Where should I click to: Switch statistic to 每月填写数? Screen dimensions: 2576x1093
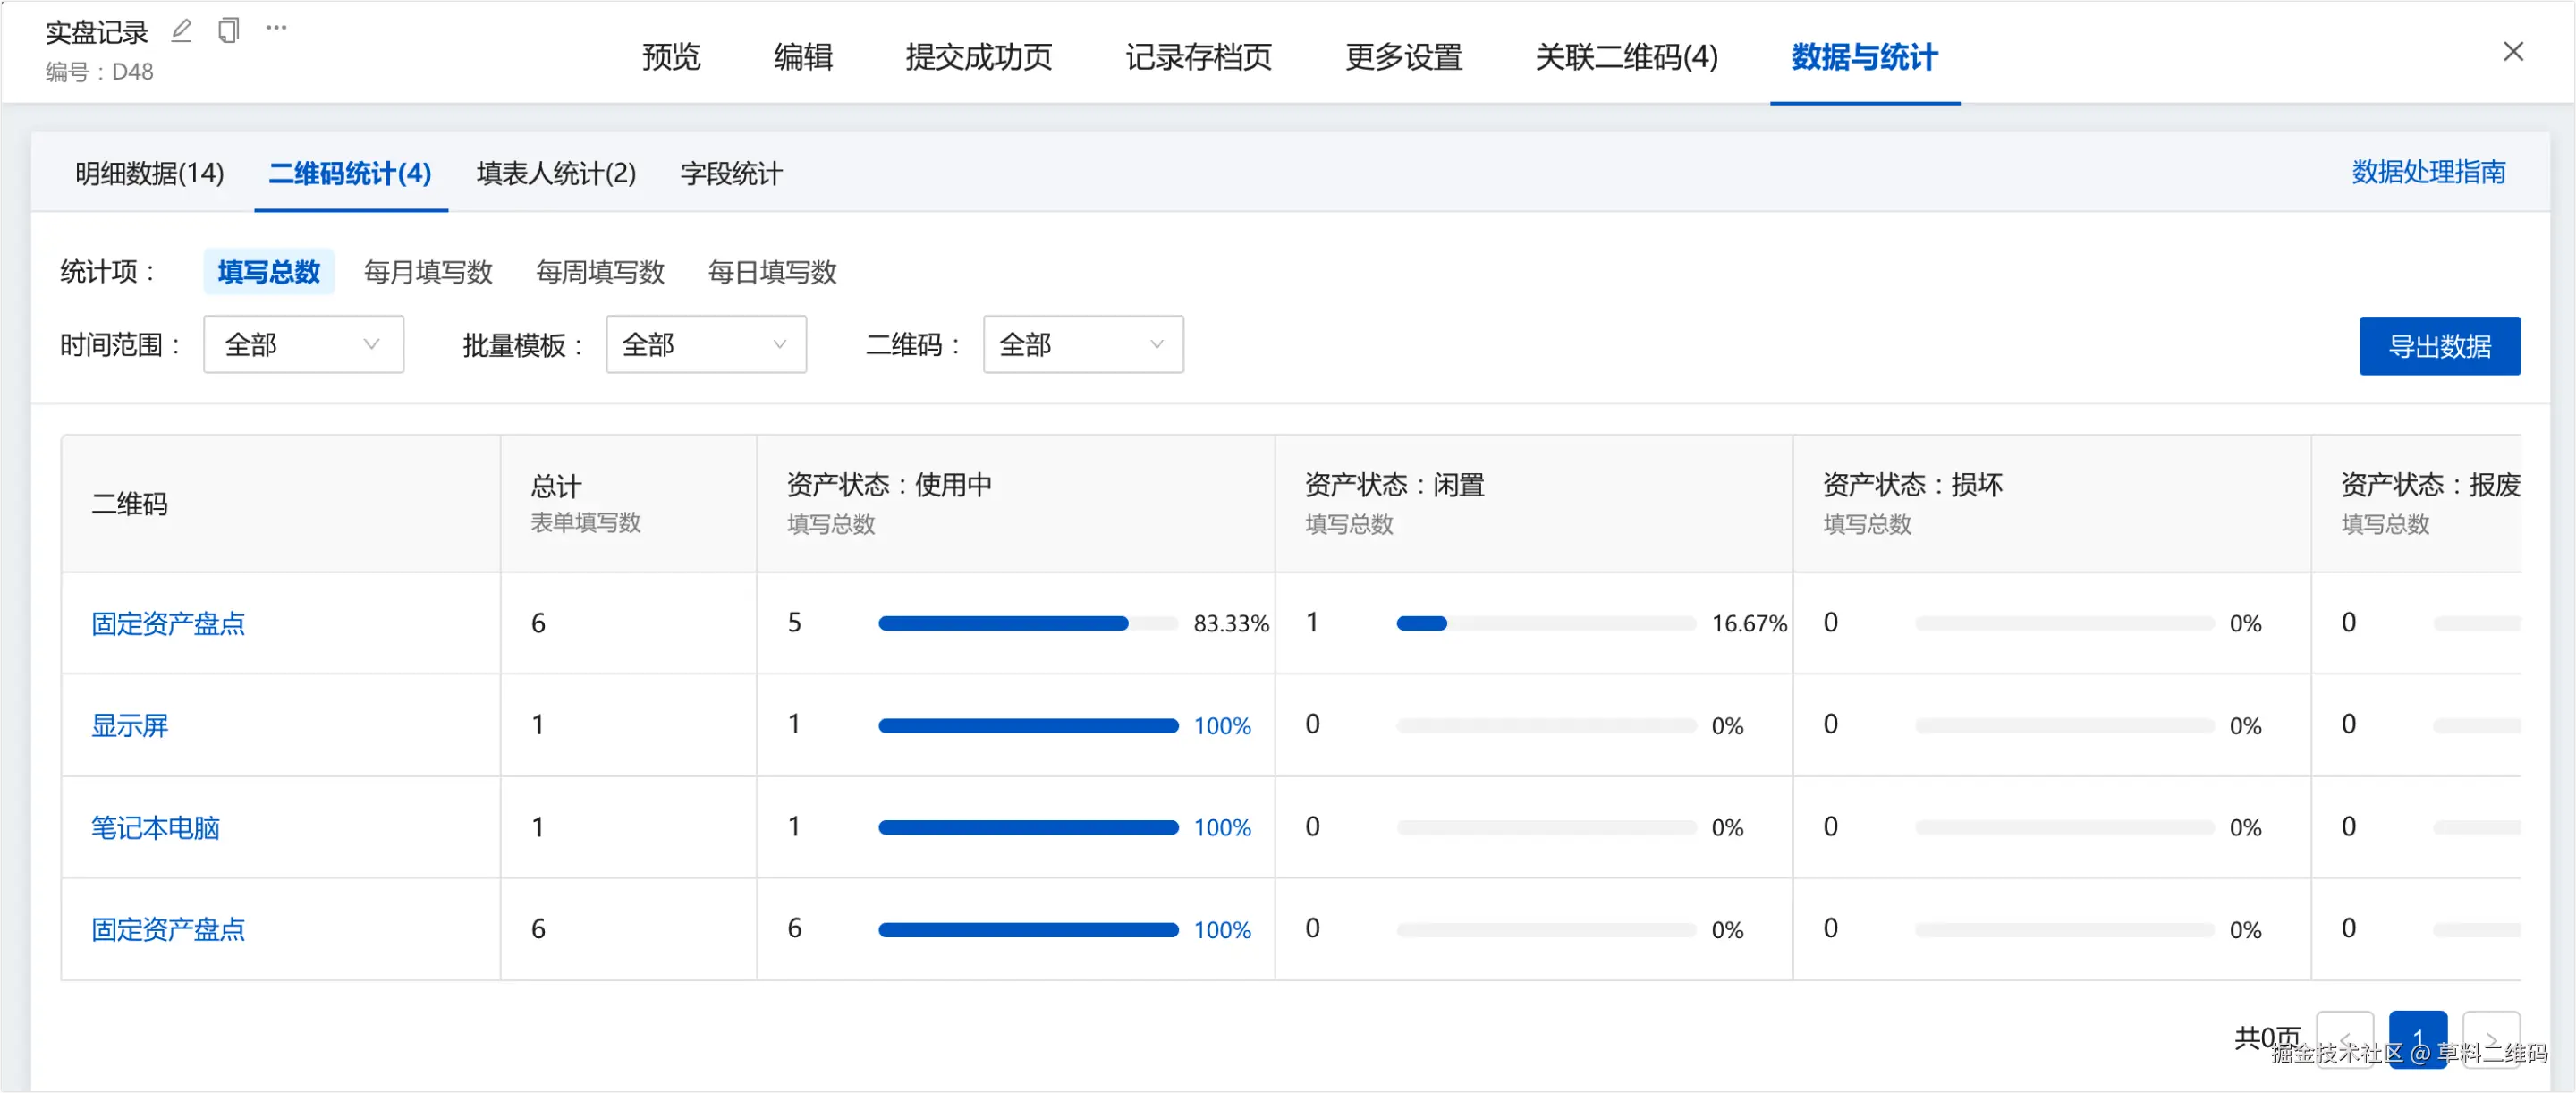428,272
